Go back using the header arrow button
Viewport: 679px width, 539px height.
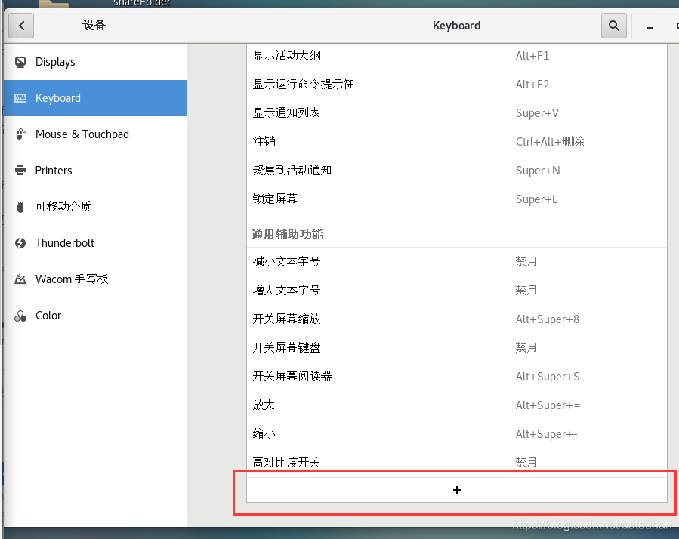(21, 26)
